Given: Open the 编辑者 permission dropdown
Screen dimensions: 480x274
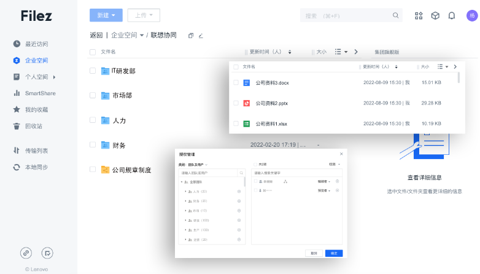Looking at the screenshot, I should coord(324,181).
